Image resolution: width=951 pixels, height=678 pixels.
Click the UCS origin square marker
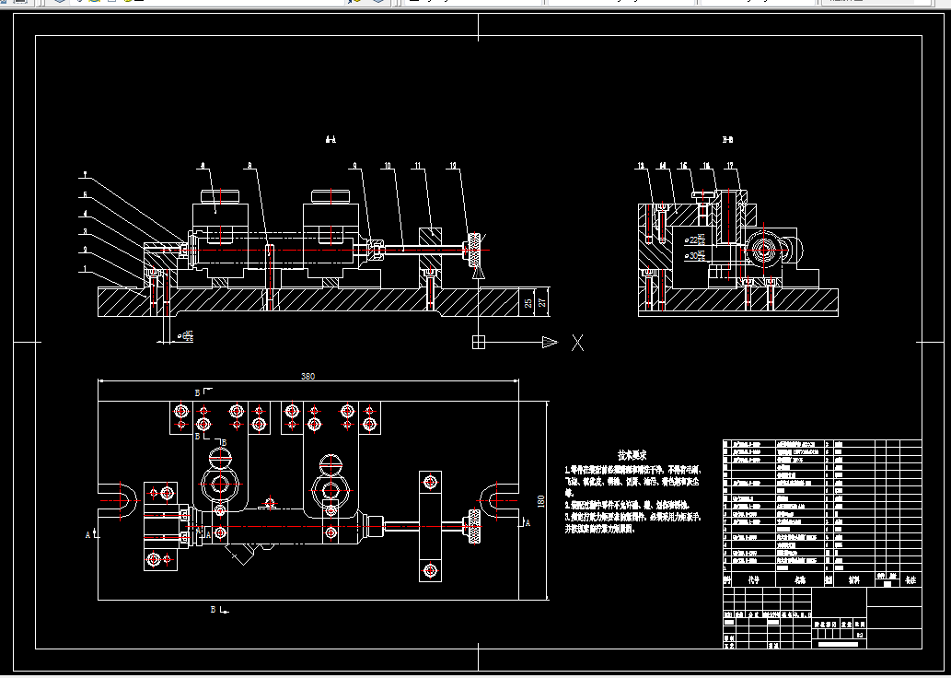point(479,343)
